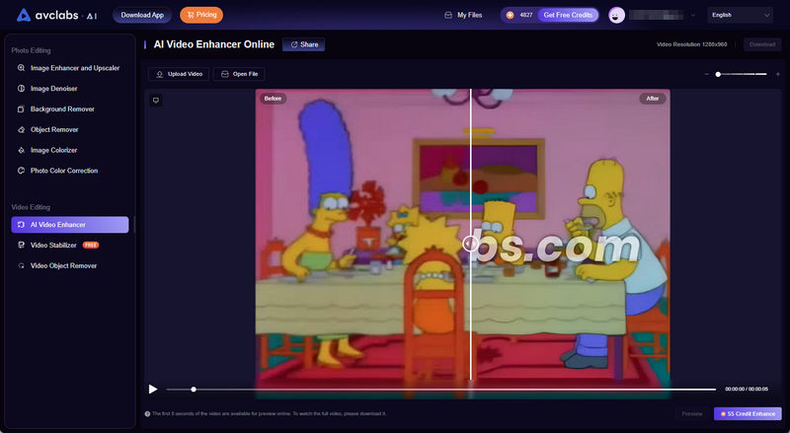Click the After label

(x=653, y=99)
